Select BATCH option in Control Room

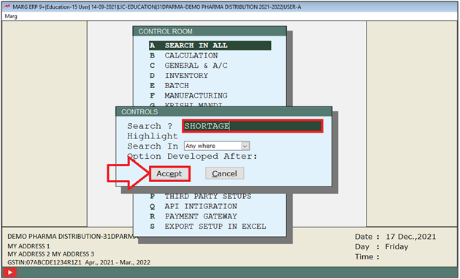pyautogui.click(x=169, y=85)
